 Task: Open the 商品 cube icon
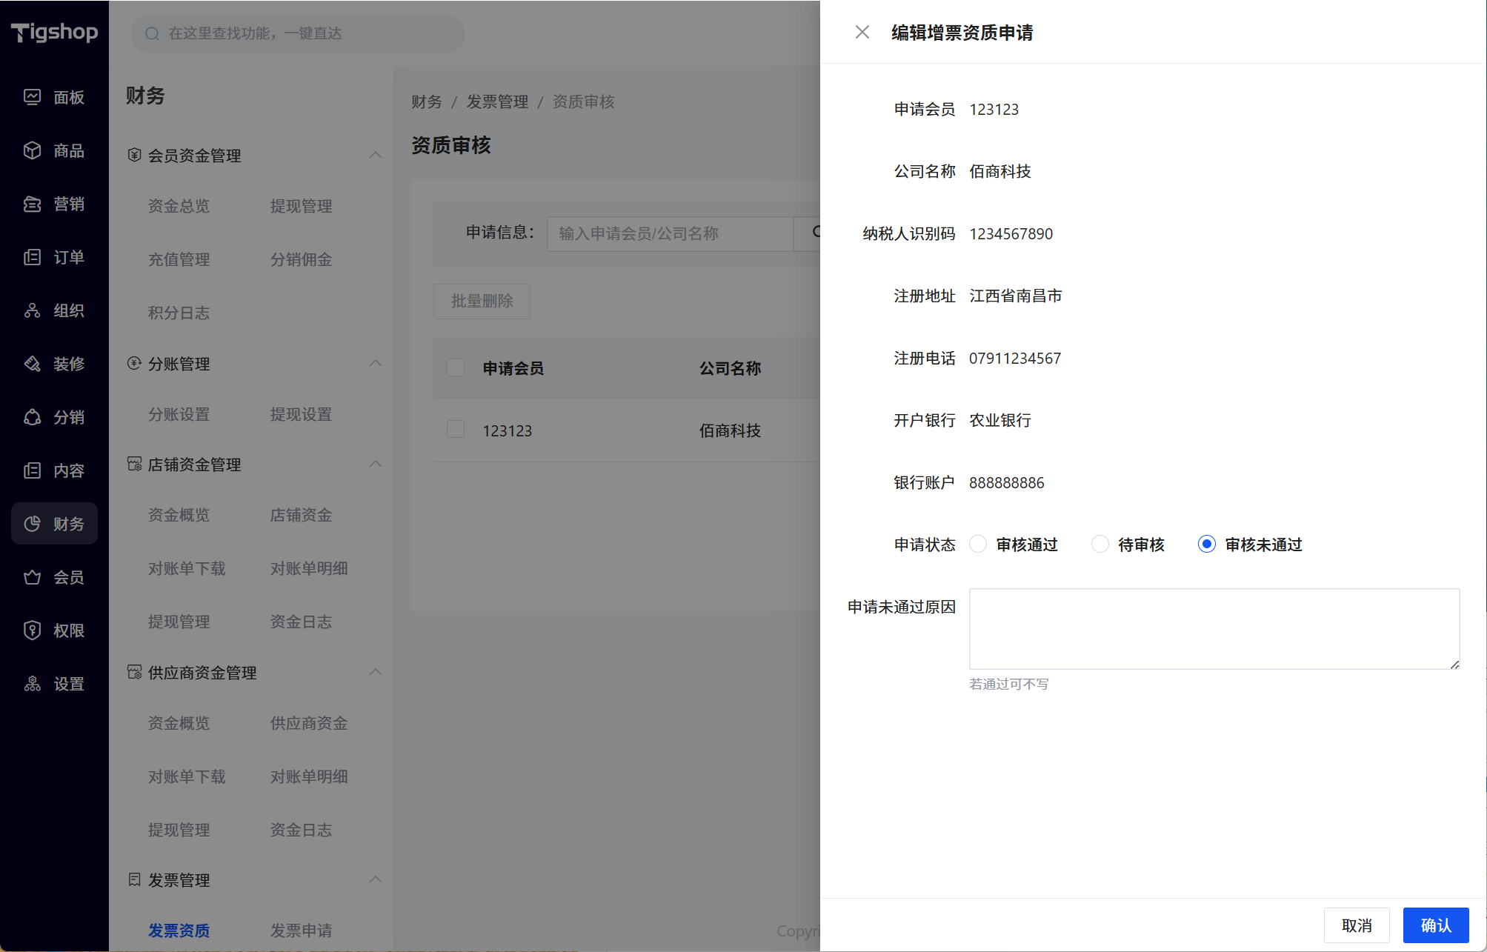click(32, 150)
